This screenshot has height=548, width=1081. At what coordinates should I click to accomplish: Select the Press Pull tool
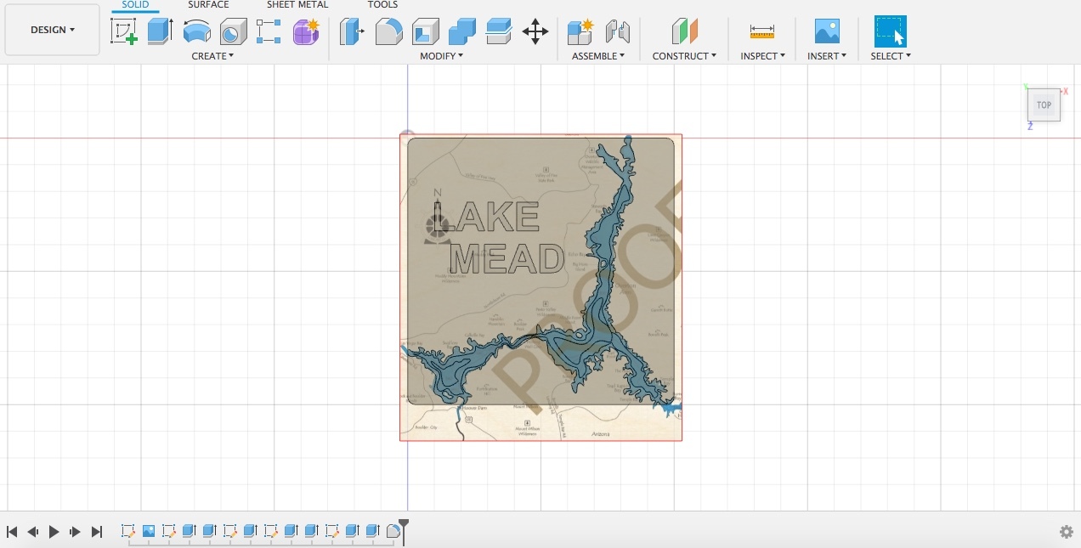351,31
